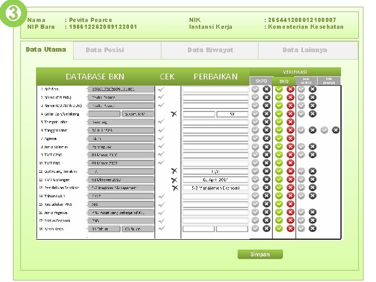Toggle CEK cross mark for Gol Ruang Terakhir

click(x=174, y=171)
